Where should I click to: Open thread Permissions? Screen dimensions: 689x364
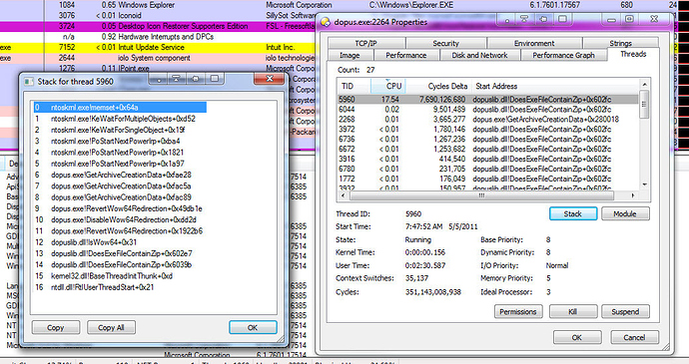[518, 312]
